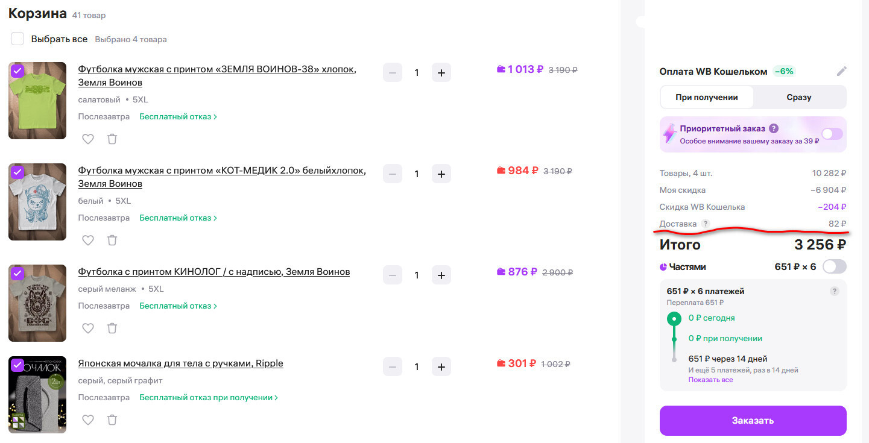Expand Бесплатный отказ при получении for мочалка

tap(209, 397)
